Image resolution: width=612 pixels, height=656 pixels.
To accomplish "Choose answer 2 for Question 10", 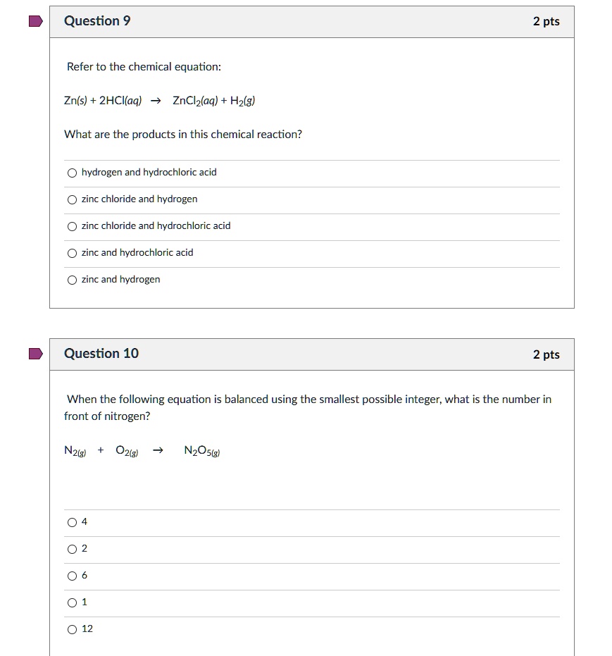I will coord(72,548).
